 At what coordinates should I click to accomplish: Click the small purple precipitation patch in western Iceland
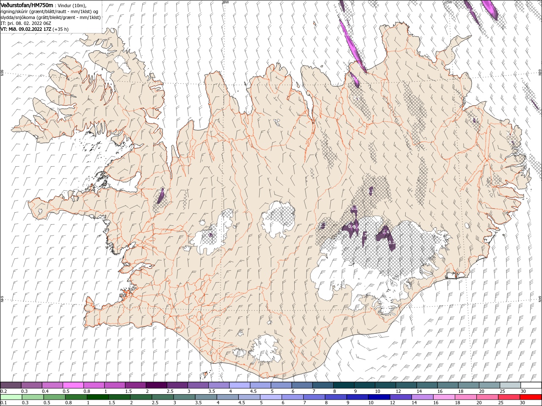161,196
